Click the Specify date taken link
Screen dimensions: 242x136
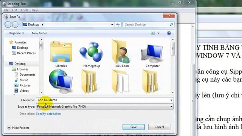point(48,114)
